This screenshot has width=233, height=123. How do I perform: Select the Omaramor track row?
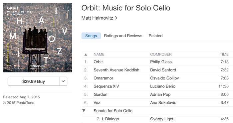click(x=157, y=78)
